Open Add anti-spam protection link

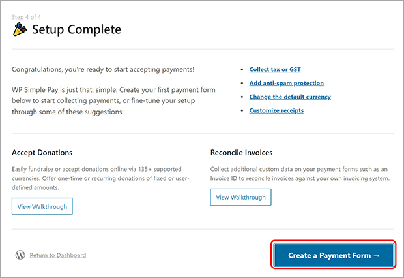(287, 83)
